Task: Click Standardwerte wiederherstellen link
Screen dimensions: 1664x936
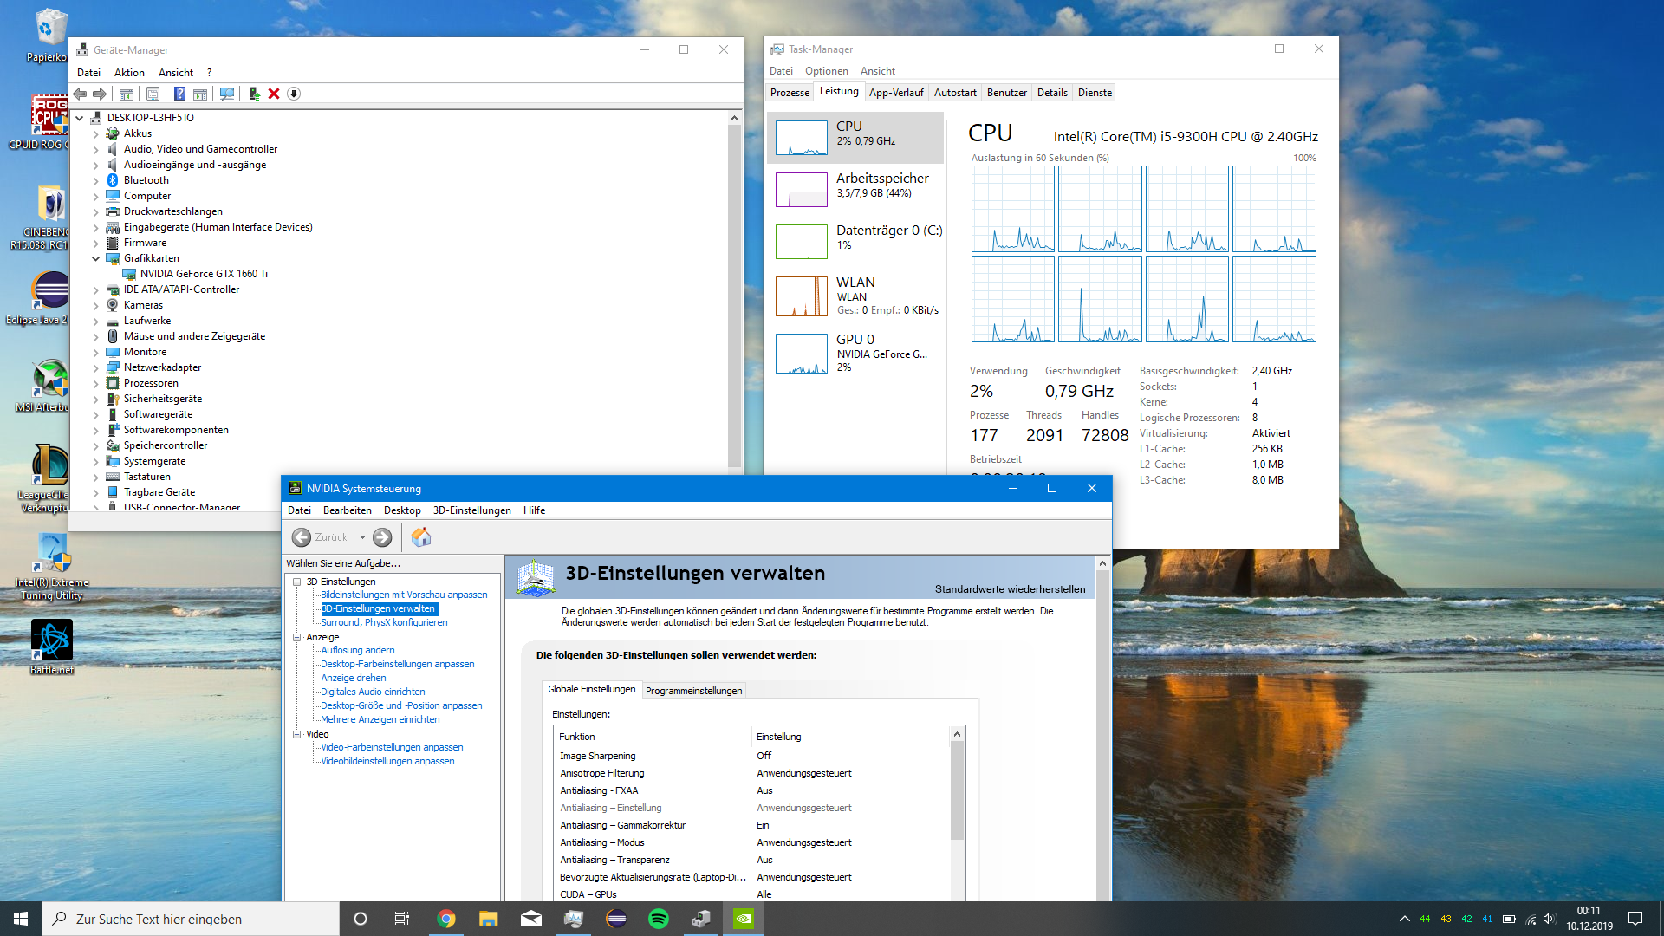Action: point(1010,589)
